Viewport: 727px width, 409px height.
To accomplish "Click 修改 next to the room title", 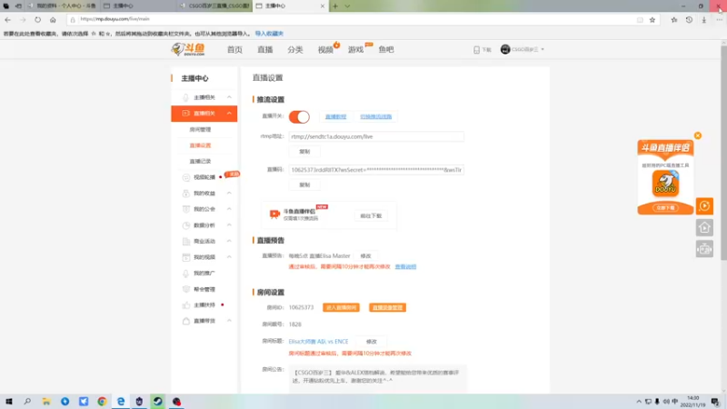I will [x=372, y=342].
